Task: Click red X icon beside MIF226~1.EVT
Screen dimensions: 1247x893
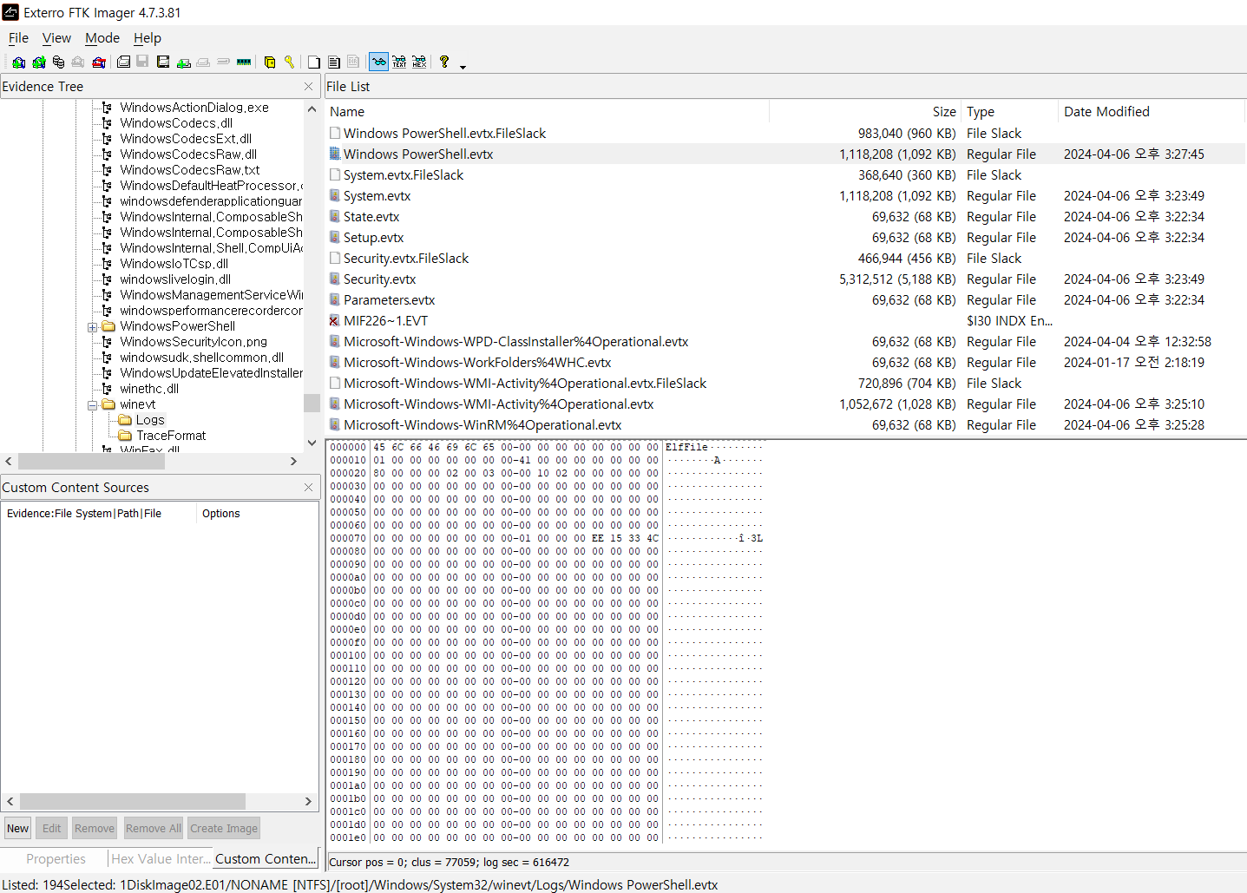Action: click(x=334, y=320)
